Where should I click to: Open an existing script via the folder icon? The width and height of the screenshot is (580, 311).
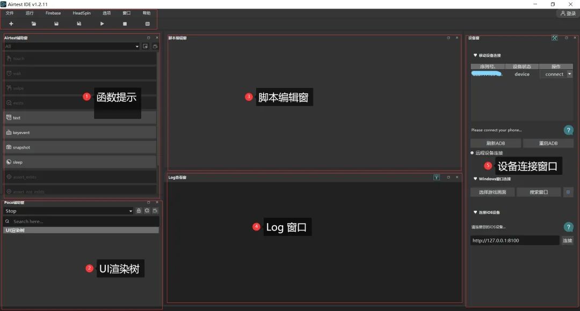click(x=34, y=24)
